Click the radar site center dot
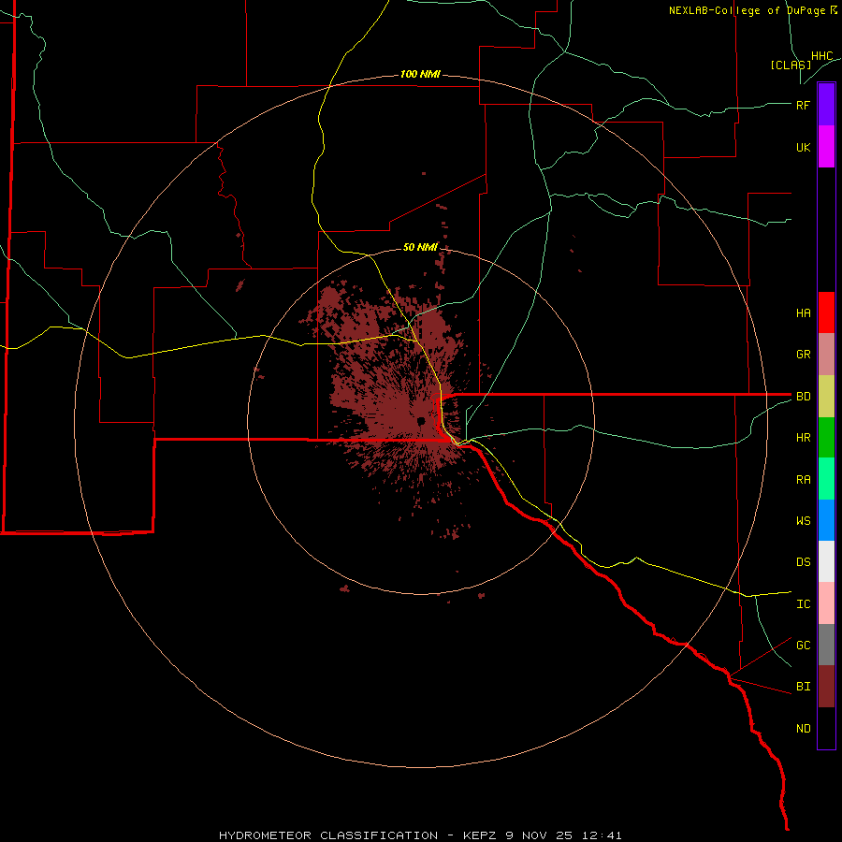The image size is (842, 842). (x=421, y=421)
